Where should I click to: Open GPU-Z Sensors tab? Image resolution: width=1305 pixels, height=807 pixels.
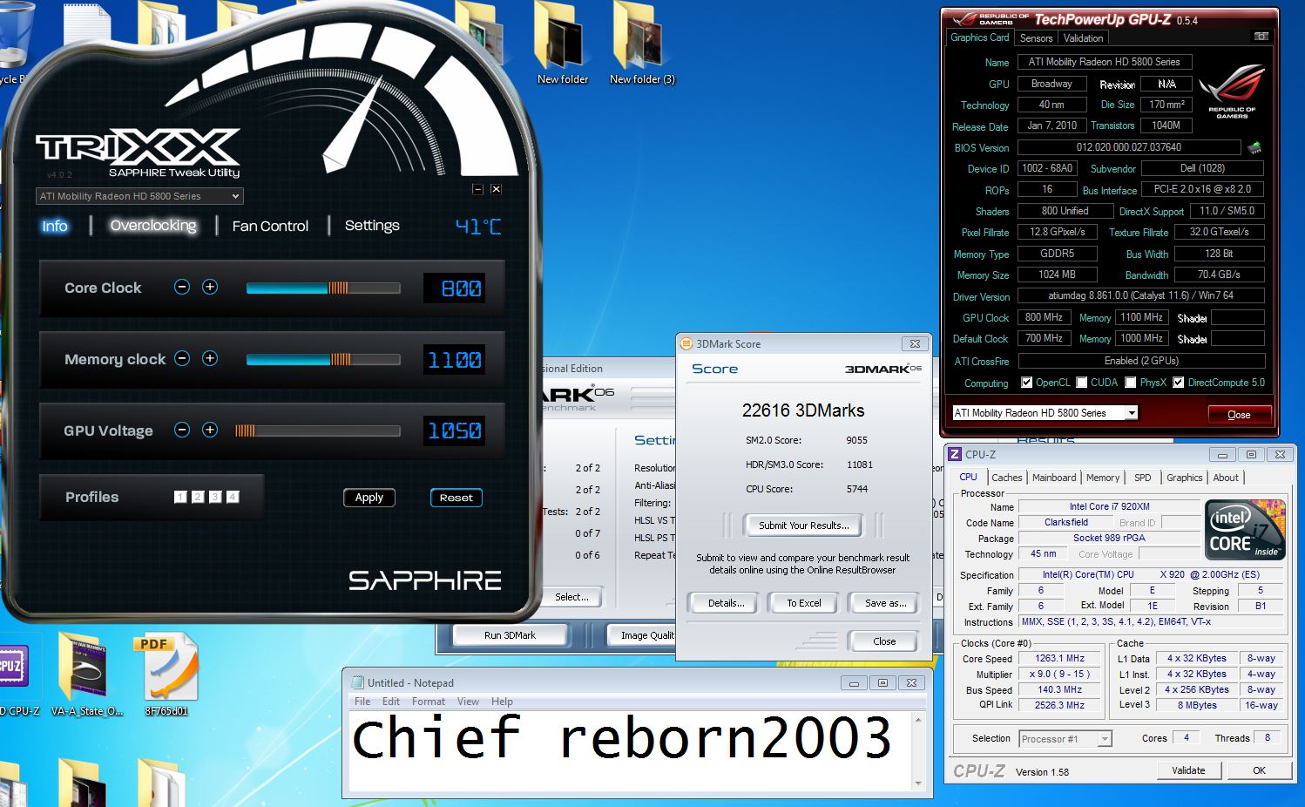click(1036, 38)
